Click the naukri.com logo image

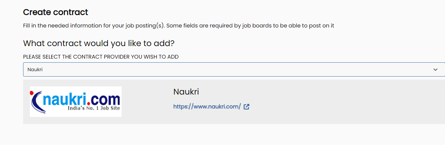pos(76,102)
